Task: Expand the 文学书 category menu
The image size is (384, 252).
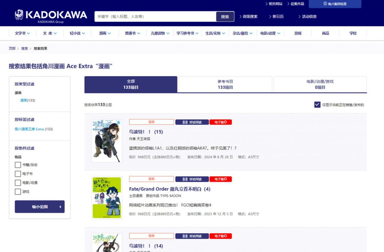Action: [22, 33]
